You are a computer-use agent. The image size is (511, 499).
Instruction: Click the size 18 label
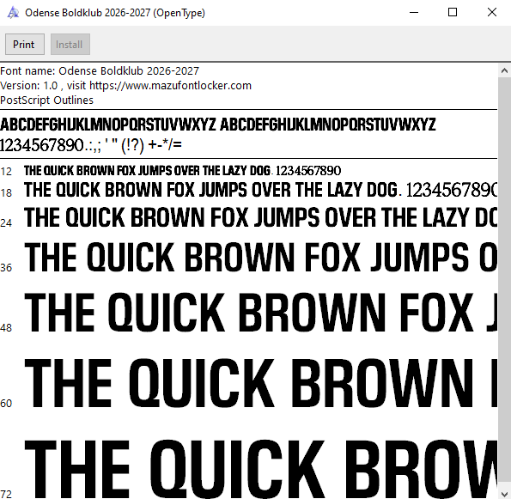click(6, 193)
